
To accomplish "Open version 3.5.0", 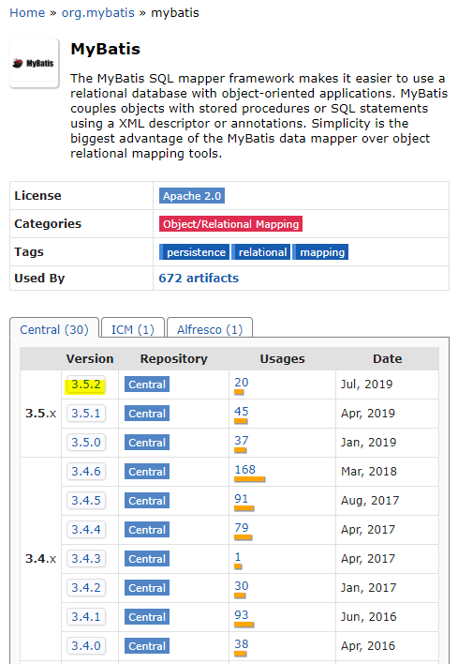I will 86,443.
